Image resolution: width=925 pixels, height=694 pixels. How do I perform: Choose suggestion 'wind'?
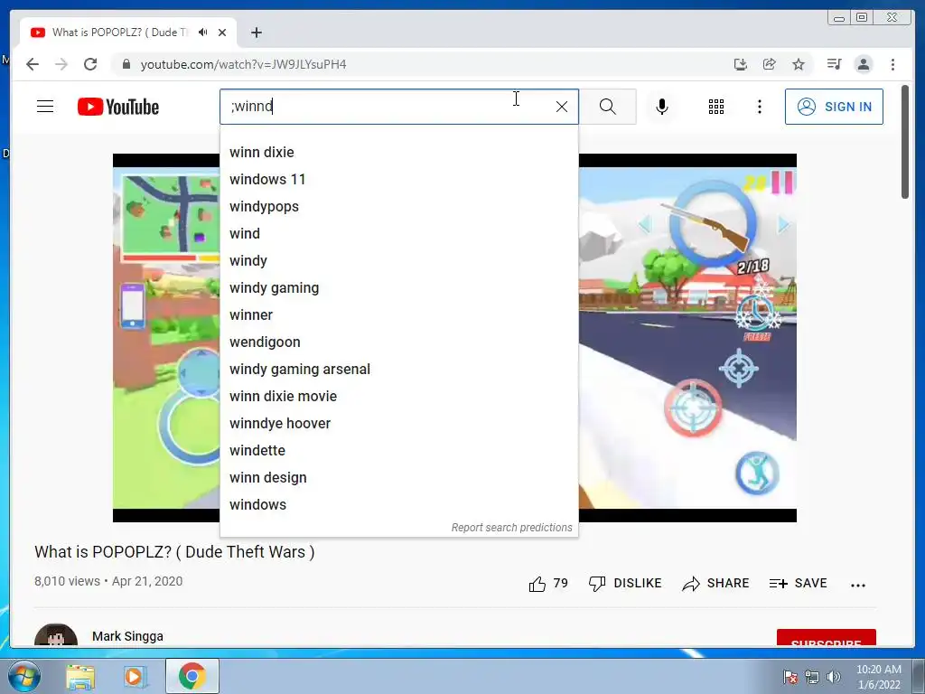[398, 234]
